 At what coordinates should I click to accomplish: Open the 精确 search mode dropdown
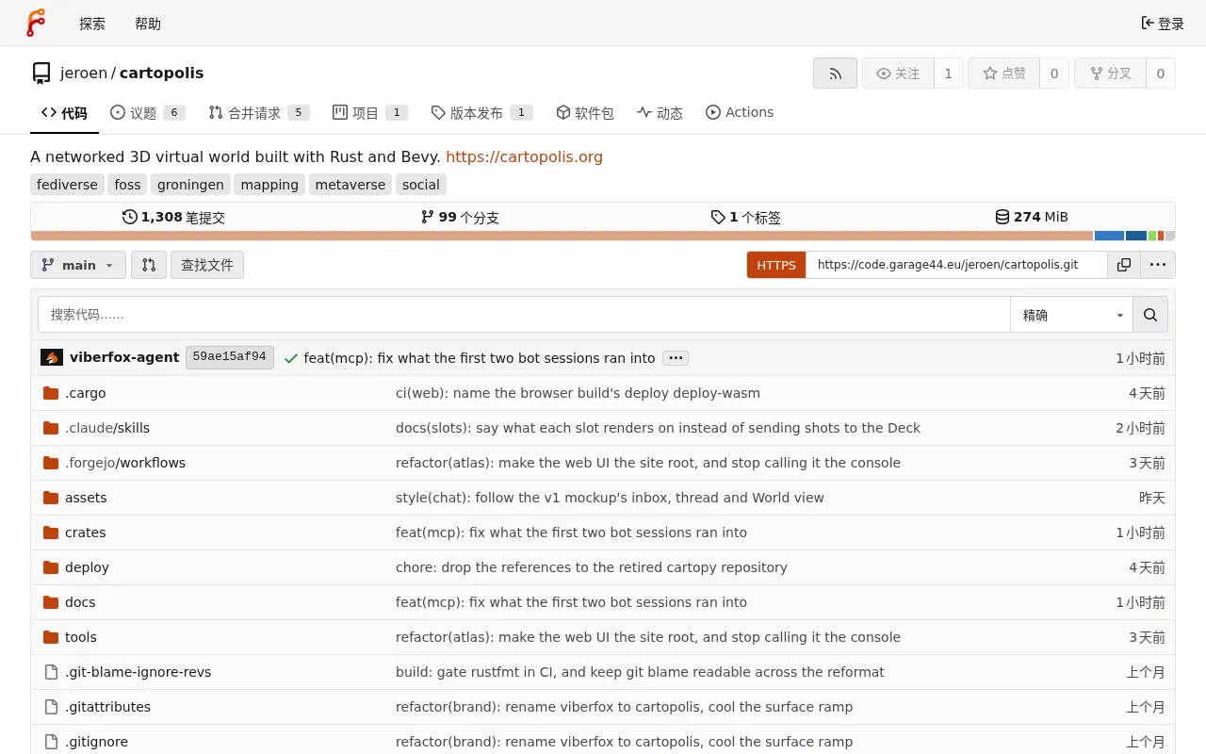pyautogui.click(x=1072, y=315)
